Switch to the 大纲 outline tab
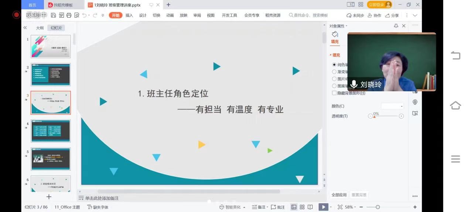Image resolution: width=468 pixels, height=212 pixels. point(40,28)
